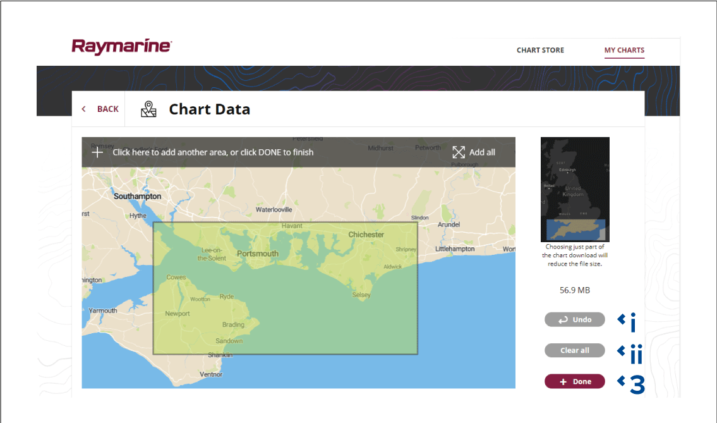Click the Chart Data heading
The width and height of the screenshot is (717, 423).
click(x=210, y=109)
